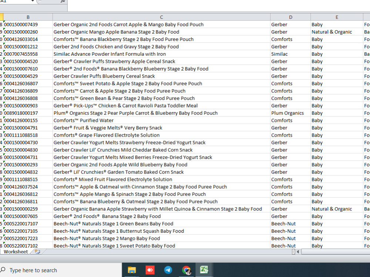Select the Worksheet sheet tab

(x=16, y=252)
